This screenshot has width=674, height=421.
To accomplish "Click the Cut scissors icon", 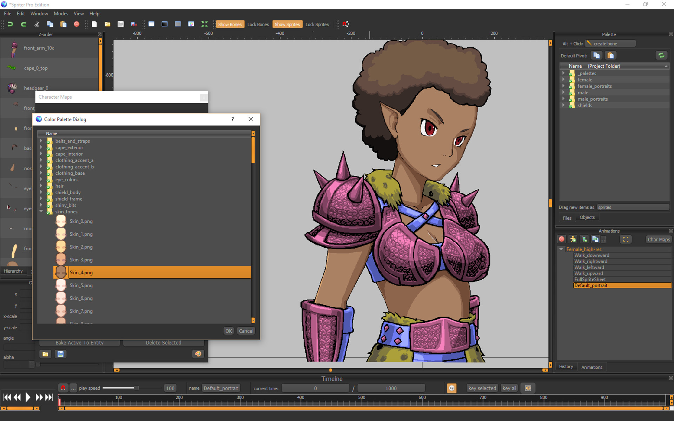I will [x=37, y=24].
